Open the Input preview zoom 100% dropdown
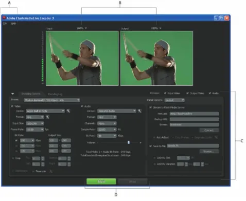 [x=82, y=28]
